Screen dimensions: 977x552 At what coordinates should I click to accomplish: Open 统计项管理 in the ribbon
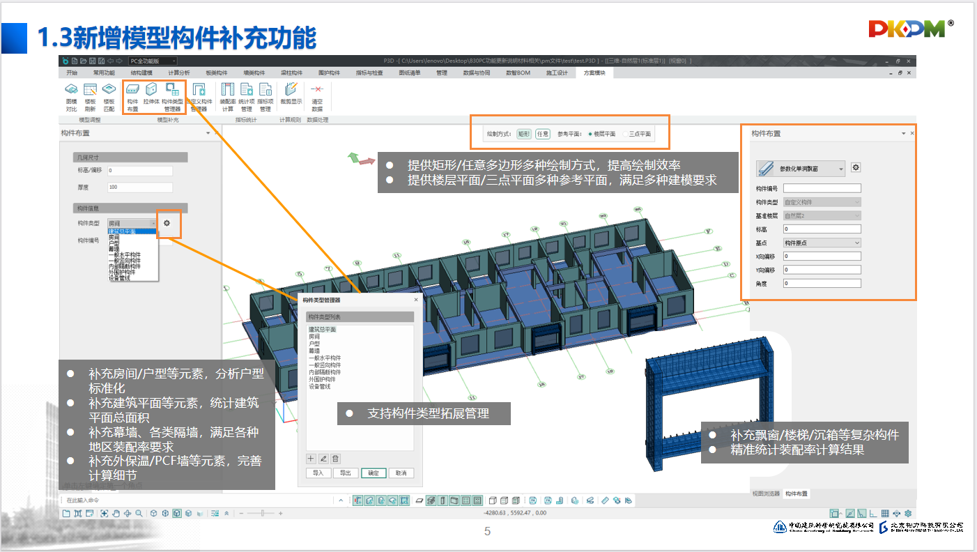point(246,97)
